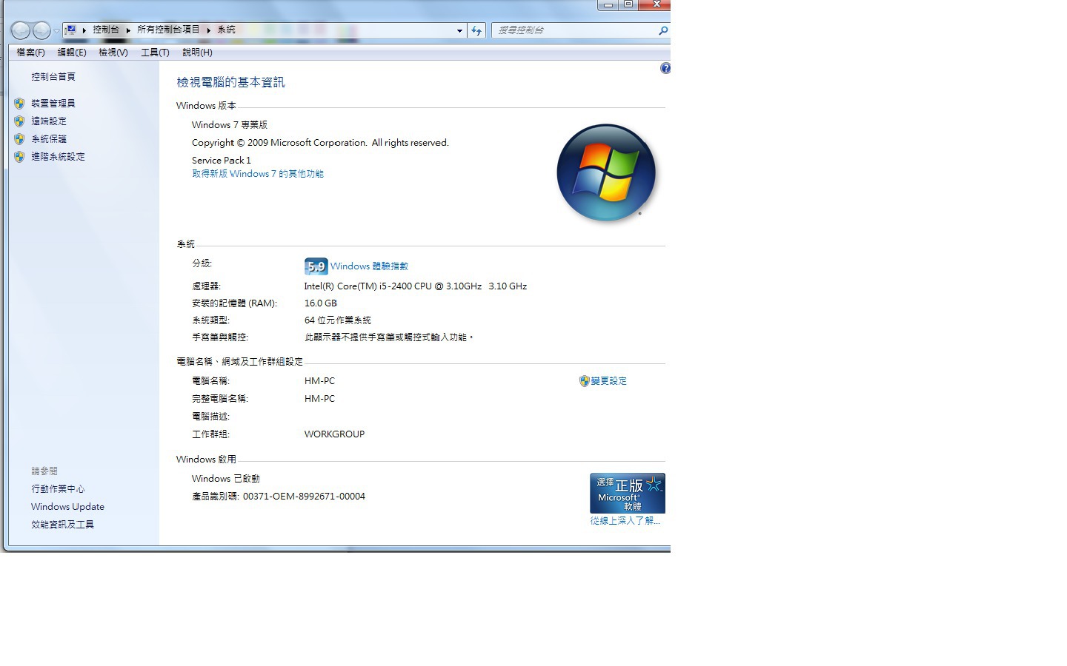The height and width of the screenshot is (666, 1067).
Task: Go to 控制台首頁 in the sidebar
Action: tap(53, 77)
